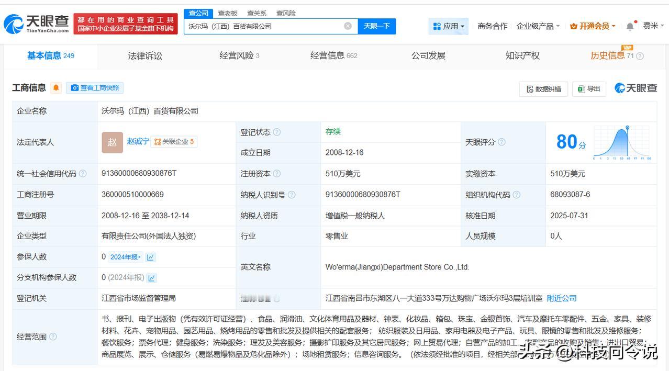Viewport: 669px width, 371px height.
Task: Click help icon next to 历史信息 tab
Action: (640, 56)
